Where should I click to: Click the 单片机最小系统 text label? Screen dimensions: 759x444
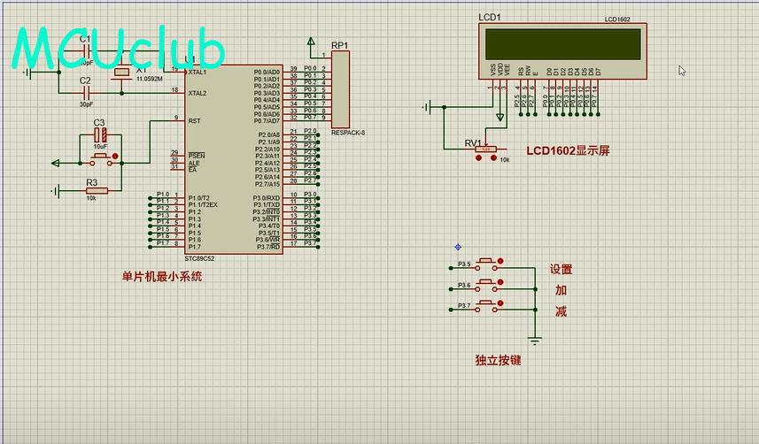tap(162, 276)
